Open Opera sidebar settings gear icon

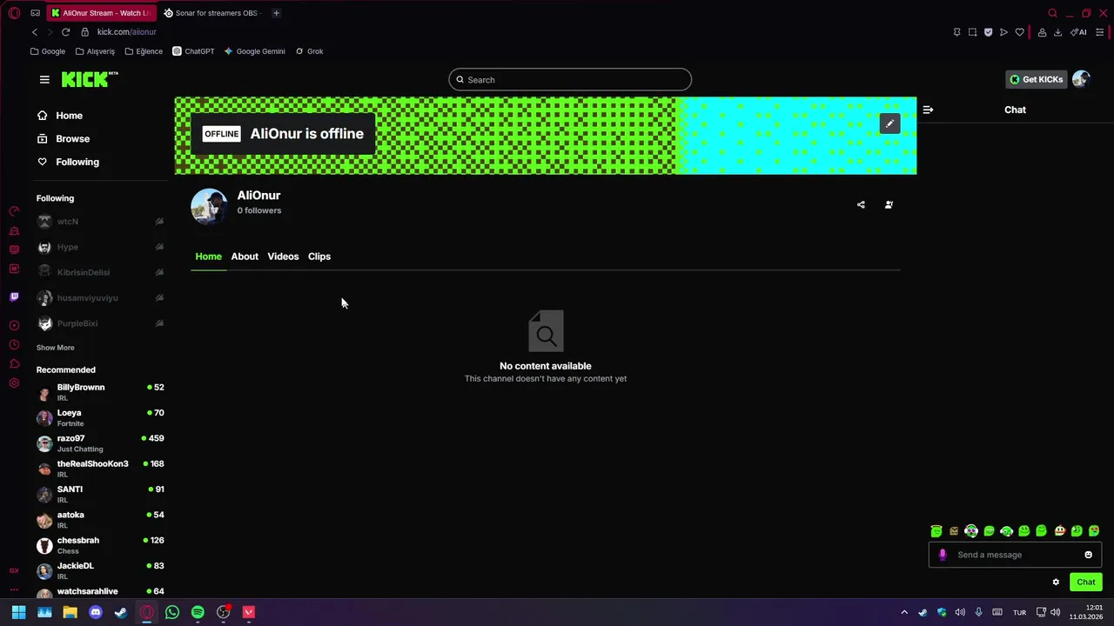point(14,383)
